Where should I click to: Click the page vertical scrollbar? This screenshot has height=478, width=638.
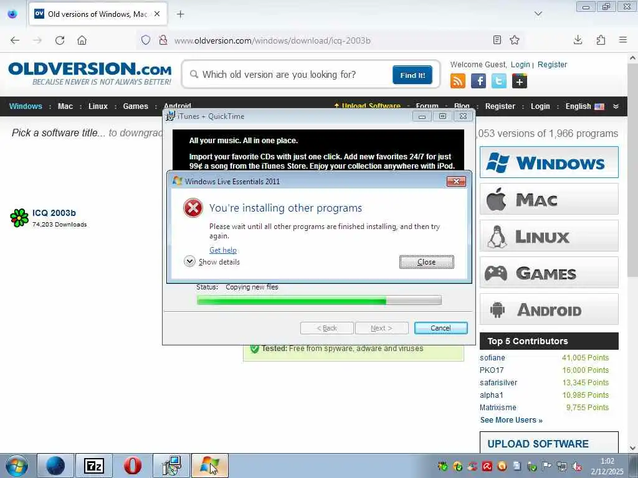pyautogui.click(x=633, y=171)
